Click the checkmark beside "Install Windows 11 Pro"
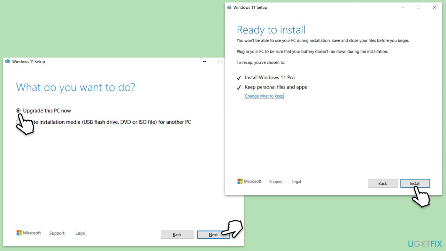 [x=239, y=77]
